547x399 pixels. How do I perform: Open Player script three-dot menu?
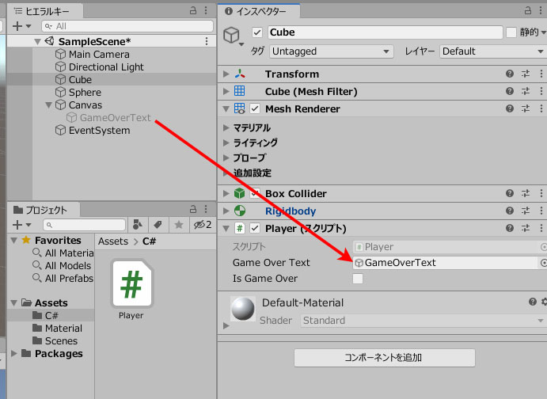pos(541,228)
